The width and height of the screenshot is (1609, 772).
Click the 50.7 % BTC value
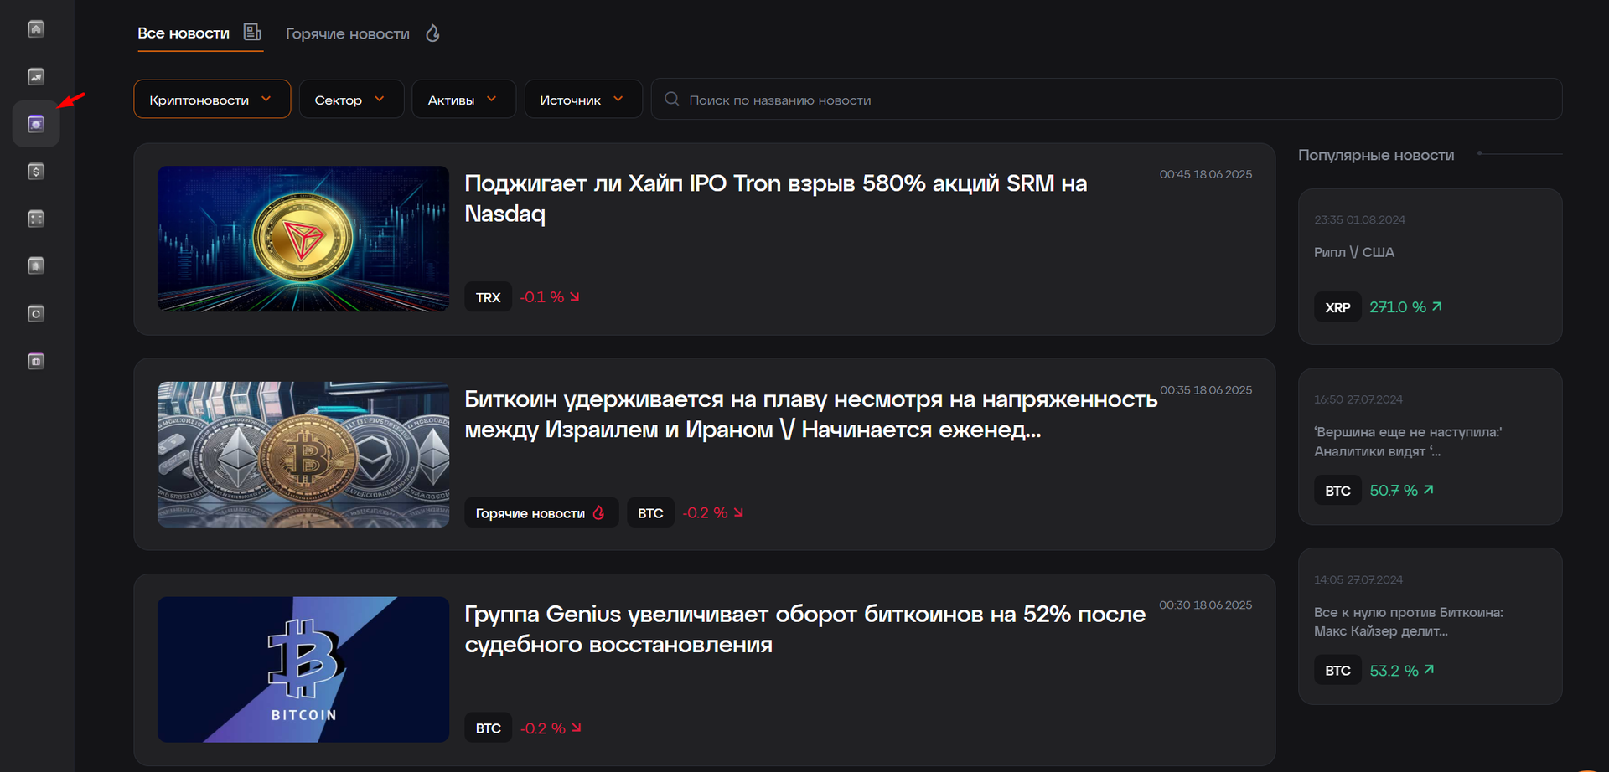coord(1394,491)
